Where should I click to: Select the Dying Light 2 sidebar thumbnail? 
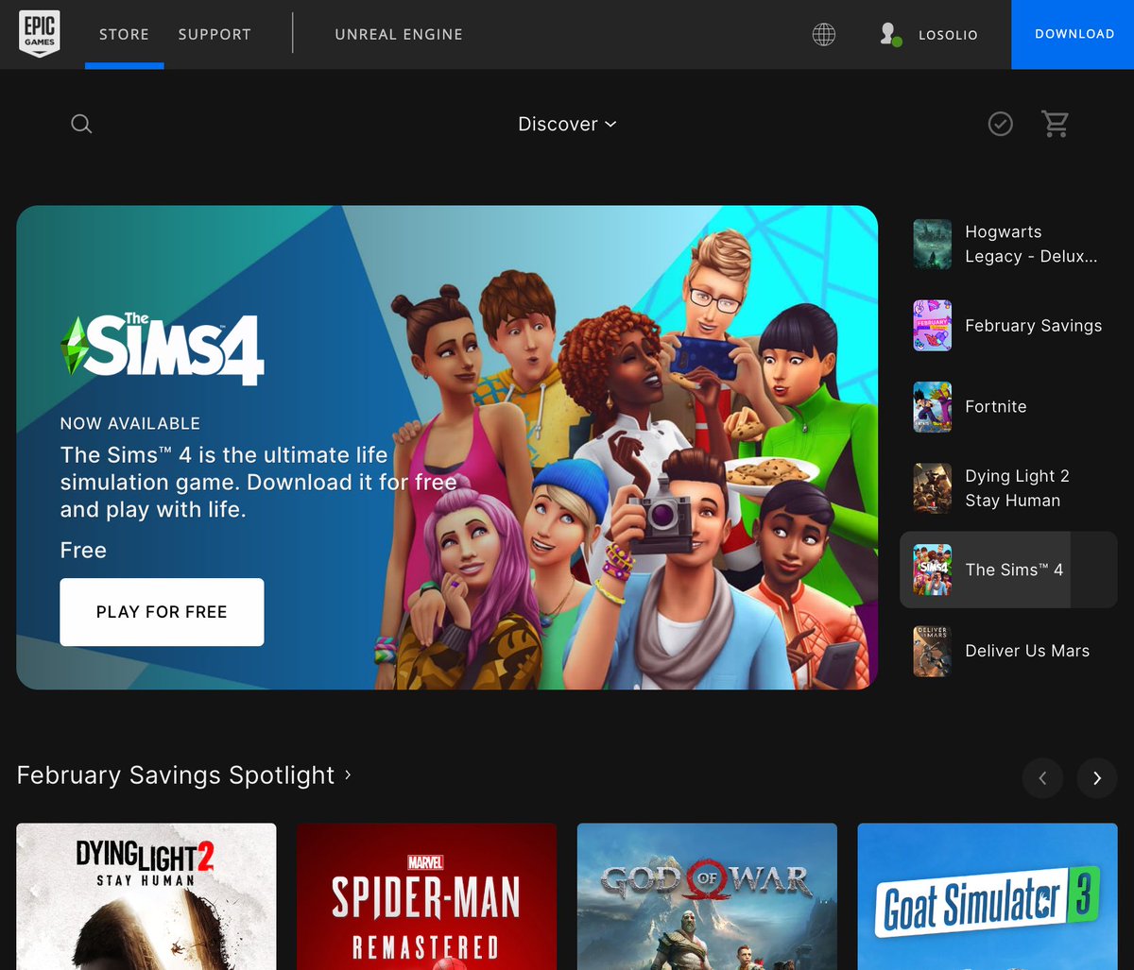pos(932,488)
